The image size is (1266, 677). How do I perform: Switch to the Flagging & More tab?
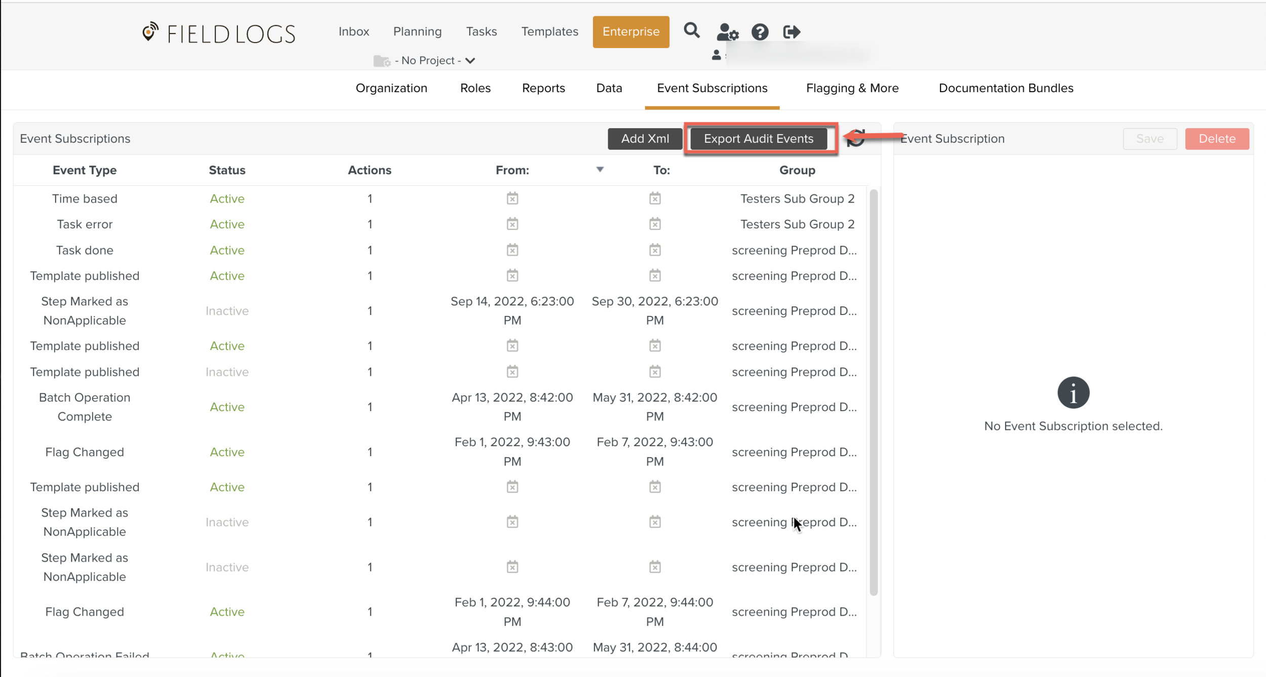pyautogui.click(x=852, y=88)
